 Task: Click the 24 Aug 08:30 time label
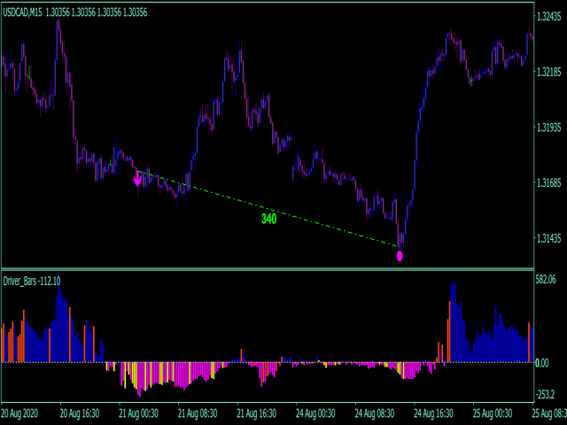tap(374, 413)
